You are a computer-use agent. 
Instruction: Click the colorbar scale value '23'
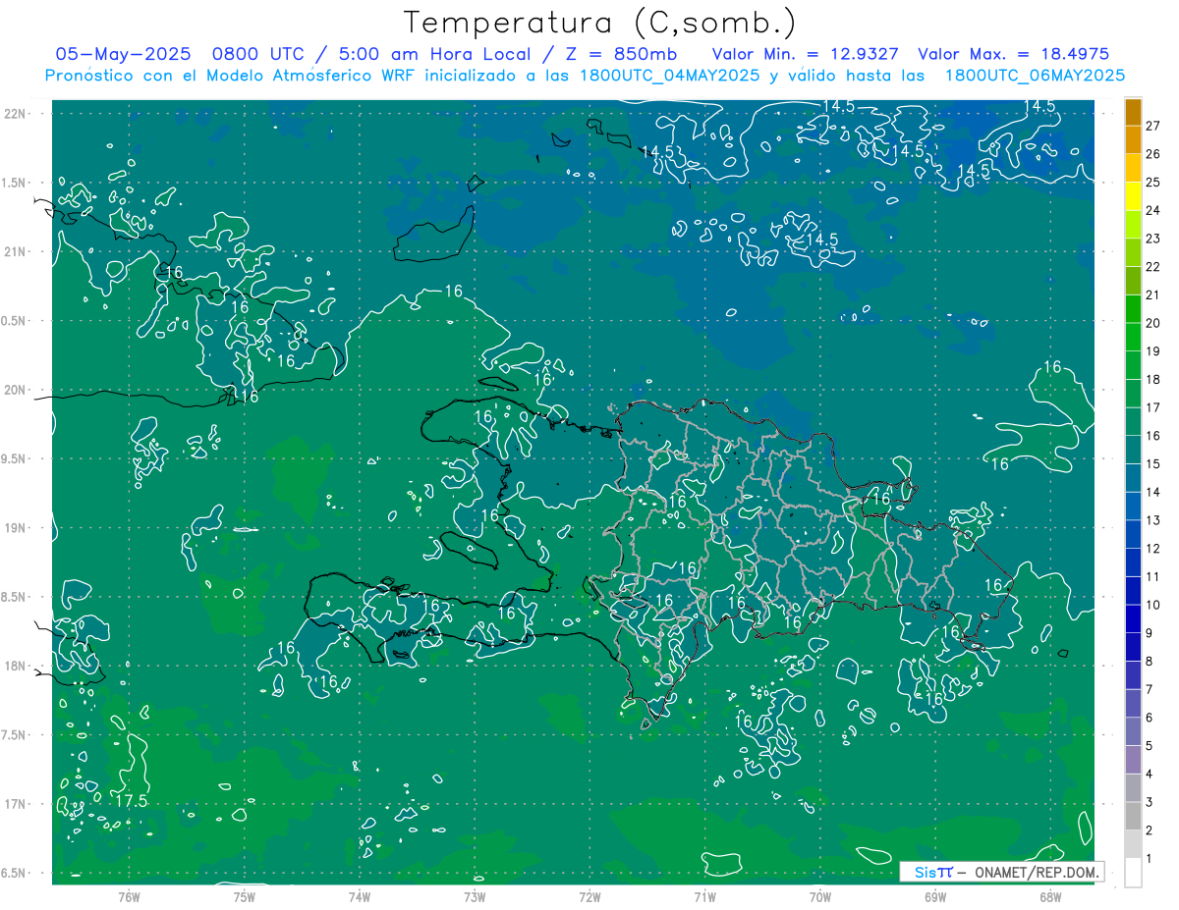click(x=1153, y=239)
